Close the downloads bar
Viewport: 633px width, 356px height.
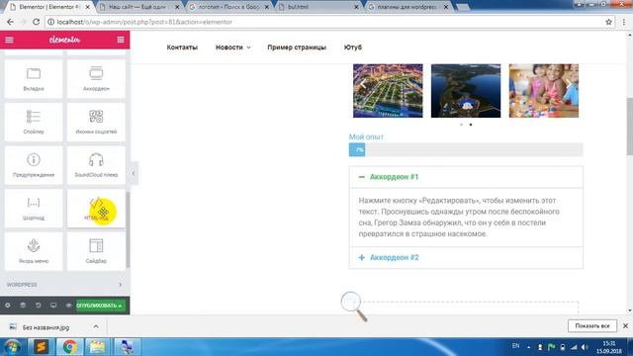[x=625, y=325]
